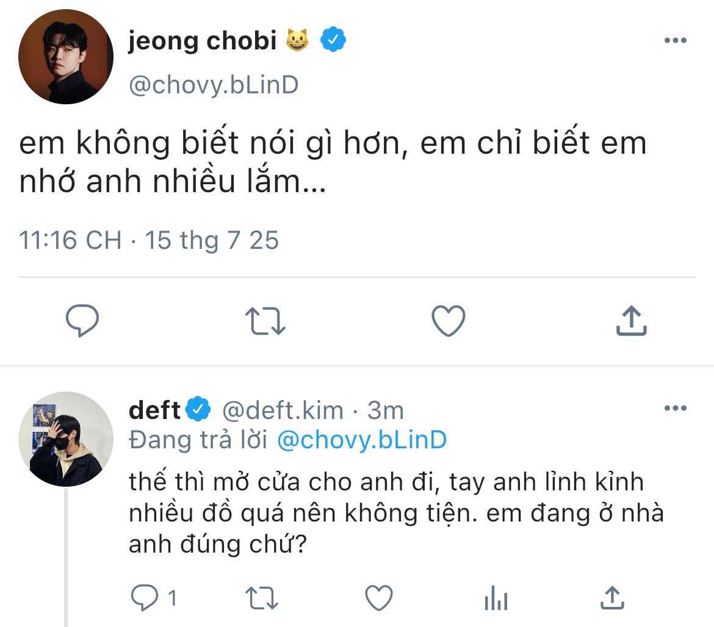Click the tweet timestamp 11:16 CH
Image resolution: width=714 pixels, height=627 pixels.
pos(70,240)
